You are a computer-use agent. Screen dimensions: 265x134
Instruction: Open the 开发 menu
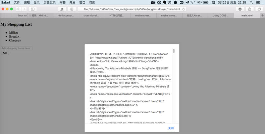point(72,2)
